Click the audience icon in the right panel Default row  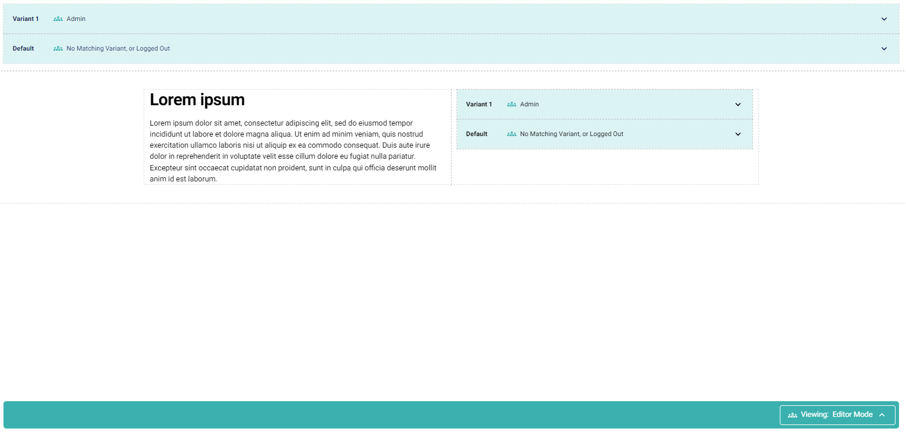(510, 134)
